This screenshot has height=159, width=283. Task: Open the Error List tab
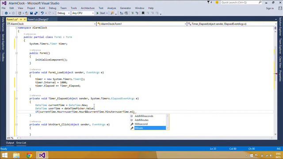pos(21,143)
